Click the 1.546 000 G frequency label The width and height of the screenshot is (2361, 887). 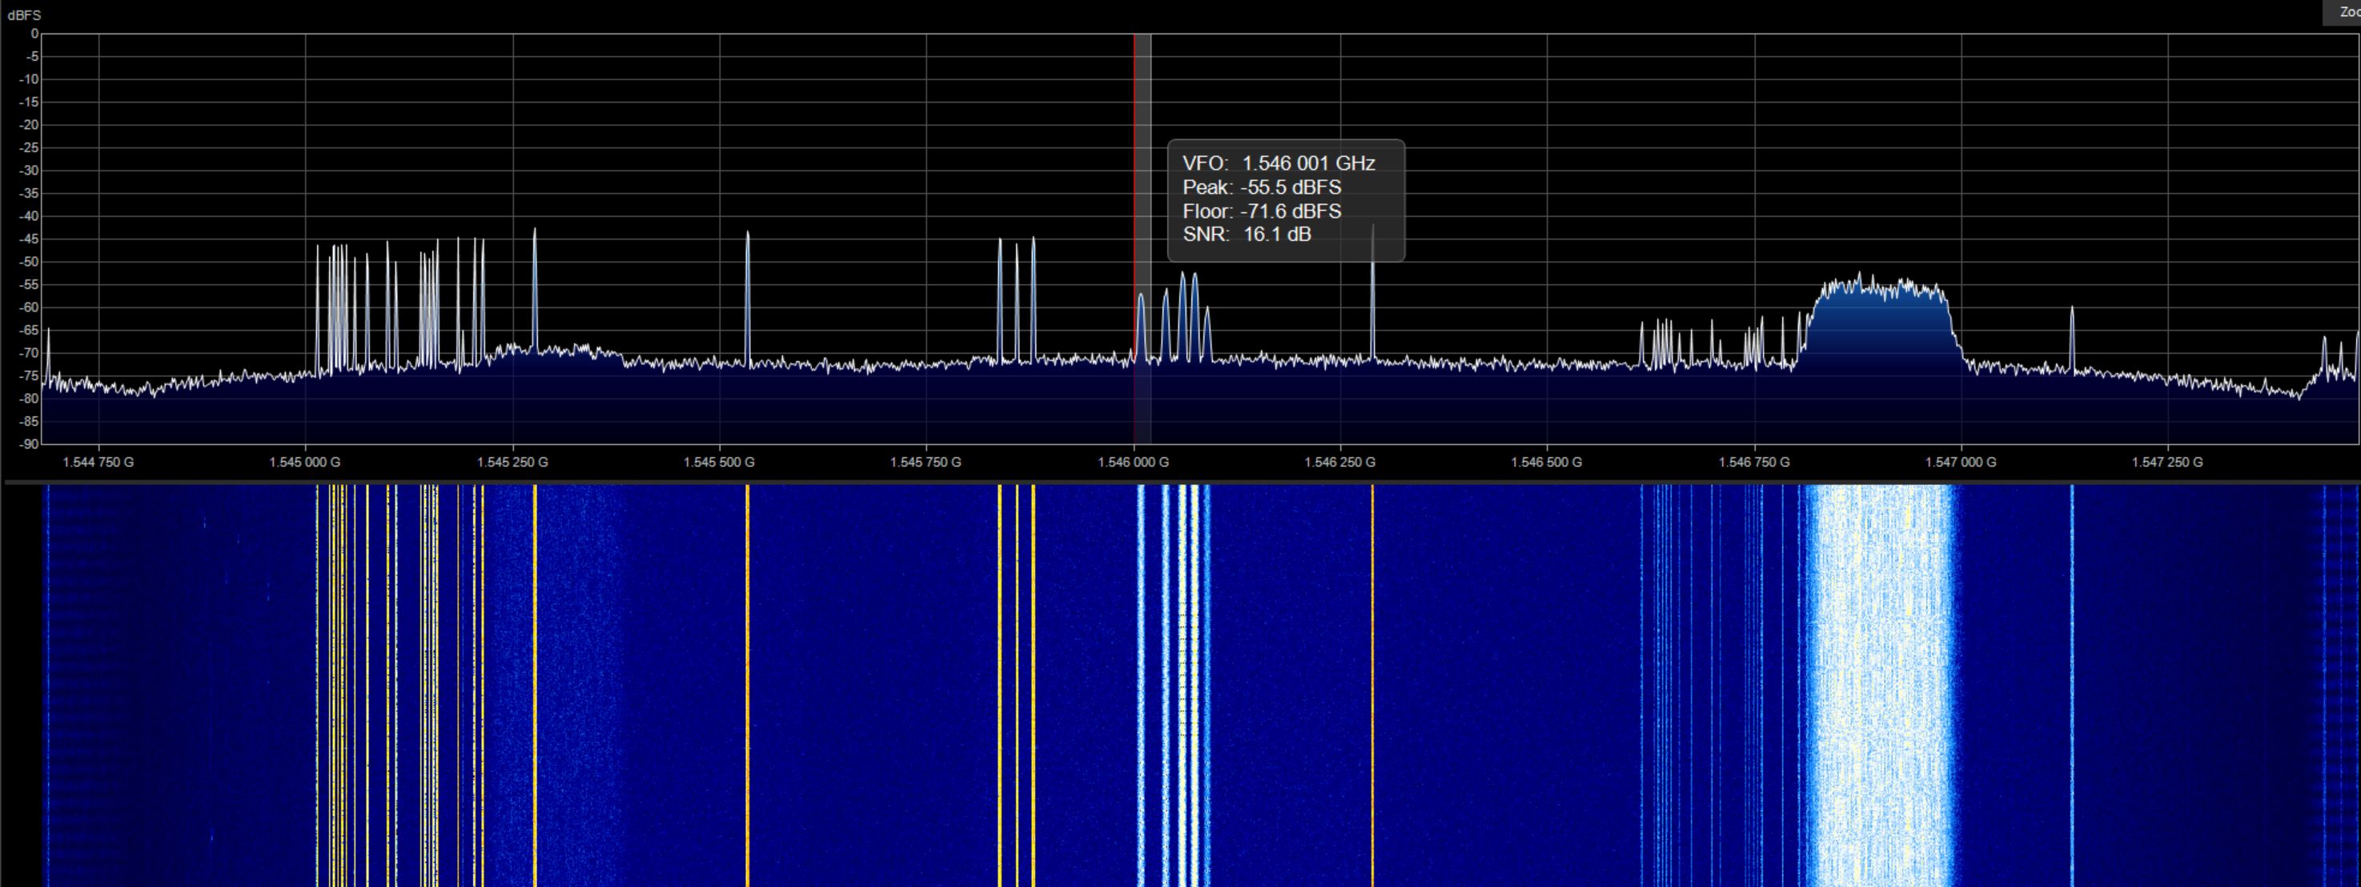pos(1133,462)
